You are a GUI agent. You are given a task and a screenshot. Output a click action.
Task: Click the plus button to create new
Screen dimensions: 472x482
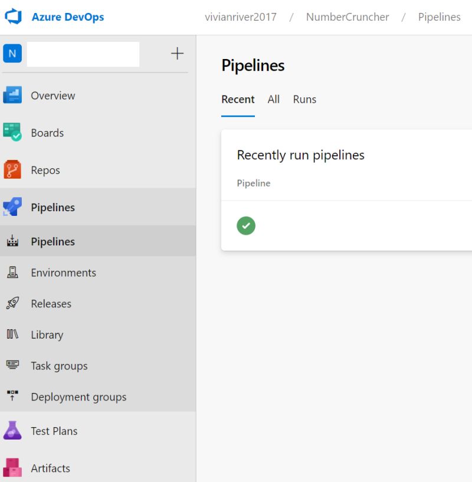(176, 53)
